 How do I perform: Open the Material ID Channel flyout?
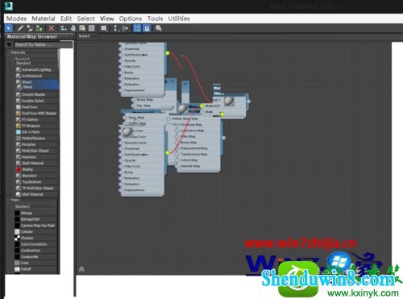pyautogui.click(x=104, y=28)
